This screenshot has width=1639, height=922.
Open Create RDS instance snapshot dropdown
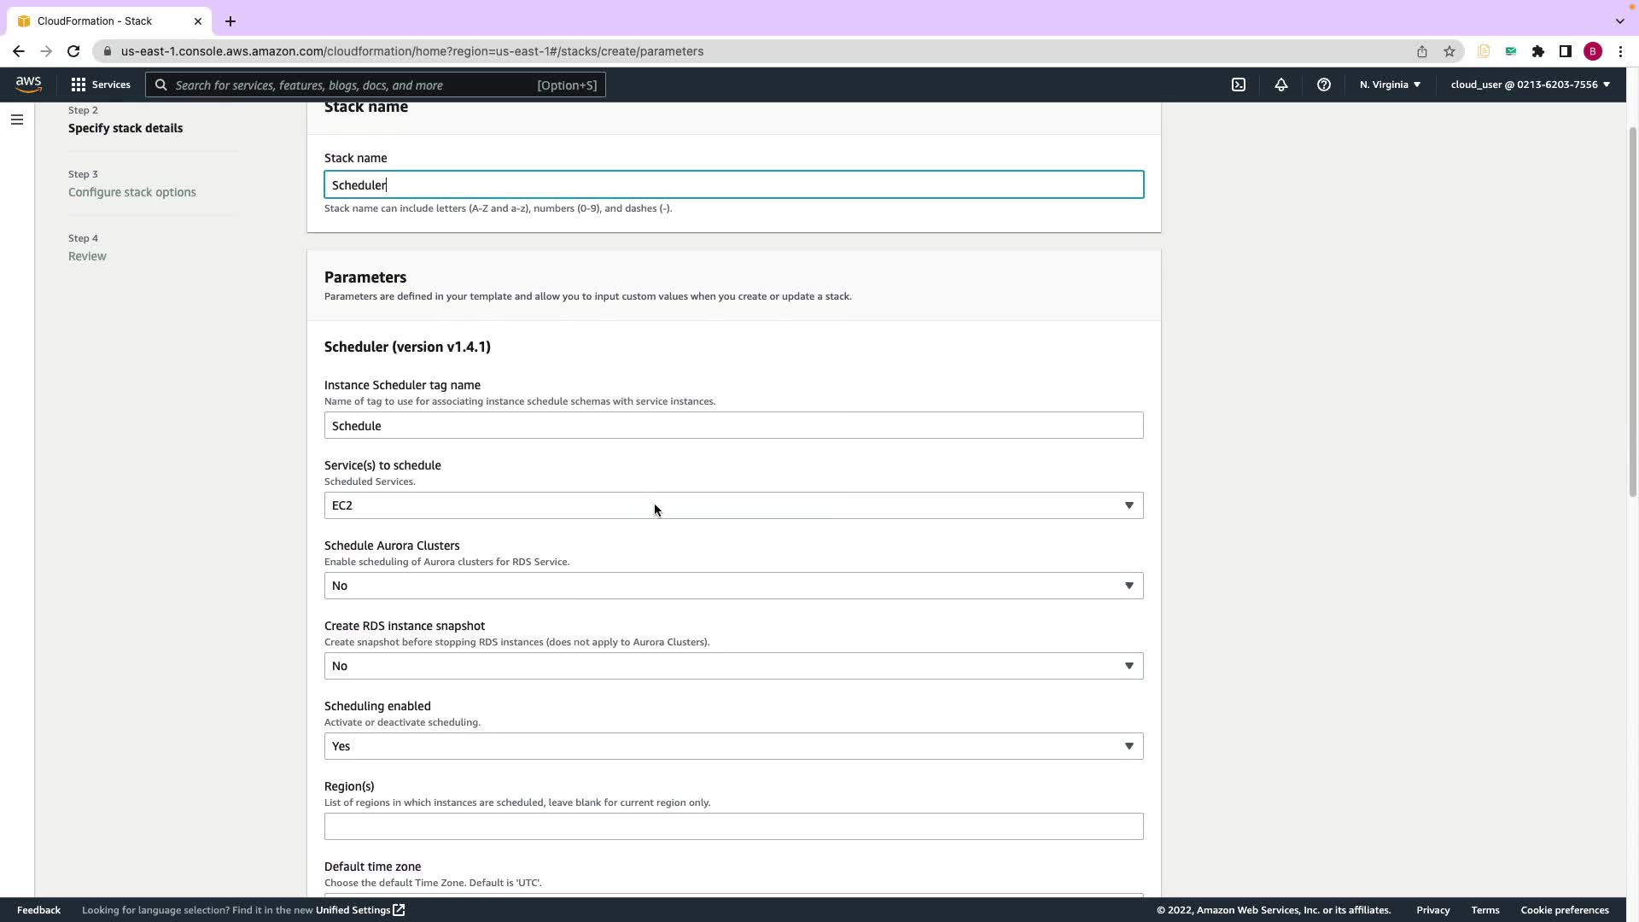(x=733, y=666)
